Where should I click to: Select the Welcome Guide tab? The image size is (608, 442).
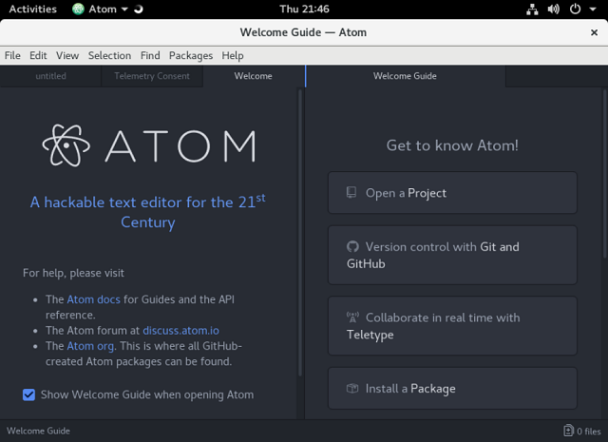pyautogui.click(x=405, y=76)
